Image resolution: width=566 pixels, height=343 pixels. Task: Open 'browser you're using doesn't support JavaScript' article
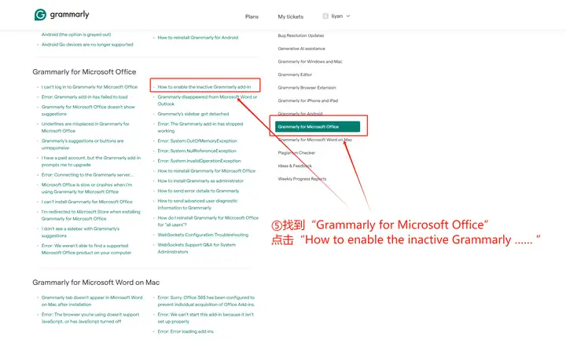click(x=90, y=318)
